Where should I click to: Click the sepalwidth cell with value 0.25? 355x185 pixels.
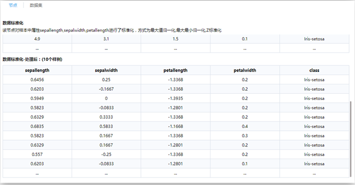(106, 80)
